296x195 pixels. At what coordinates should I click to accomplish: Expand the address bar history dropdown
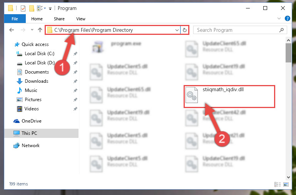click(x=177, y=30)
